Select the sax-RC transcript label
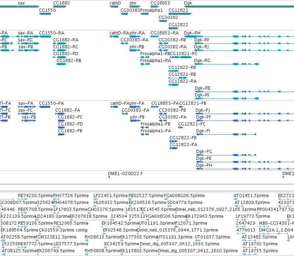This screenshot has width=294, height=256. pyautogui.click(x=25, y=40)
